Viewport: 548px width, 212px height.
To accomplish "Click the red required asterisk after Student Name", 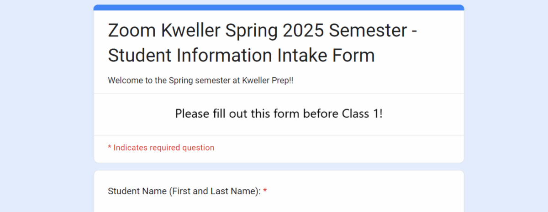I will [265, 191].
